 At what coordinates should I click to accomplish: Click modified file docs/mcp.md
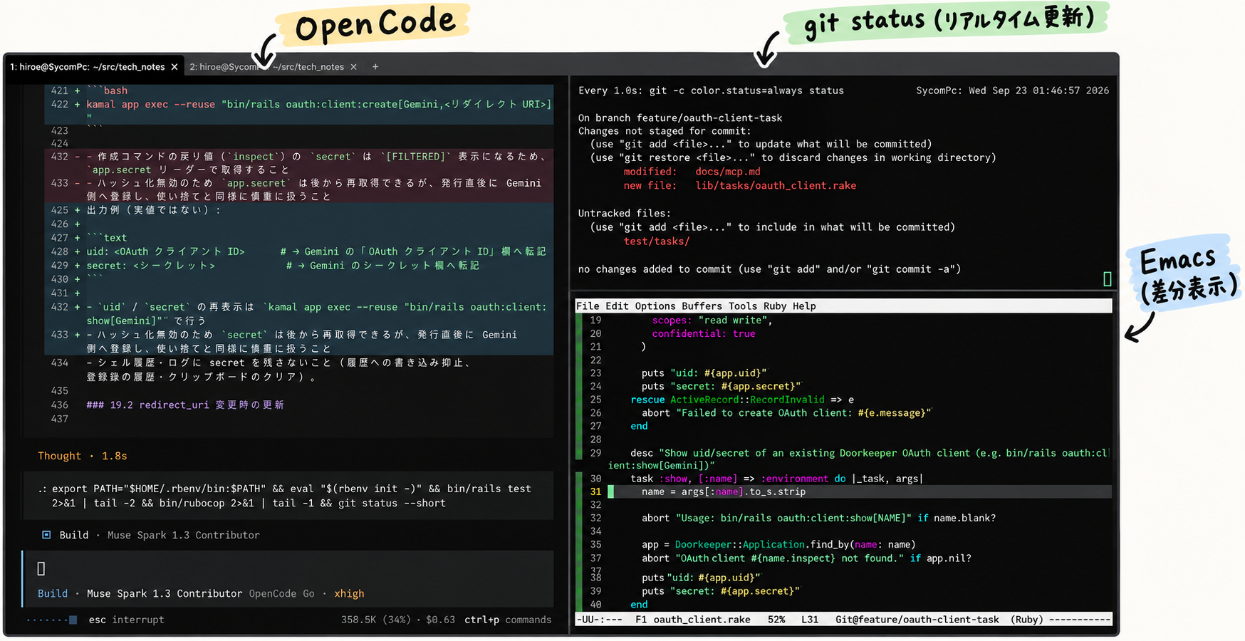(x=728, y=172)
